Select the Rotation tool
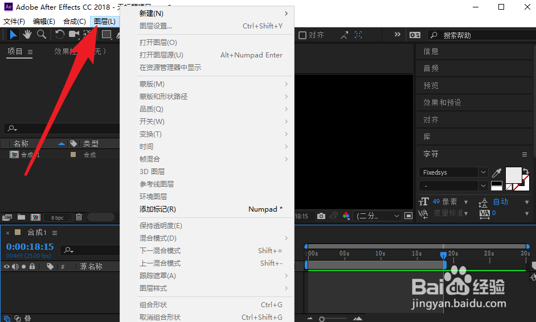This screenshot has height=322, width=536. (x=59, y=35)
